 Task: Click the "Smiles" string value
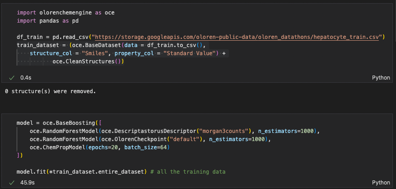coord(95,53)
